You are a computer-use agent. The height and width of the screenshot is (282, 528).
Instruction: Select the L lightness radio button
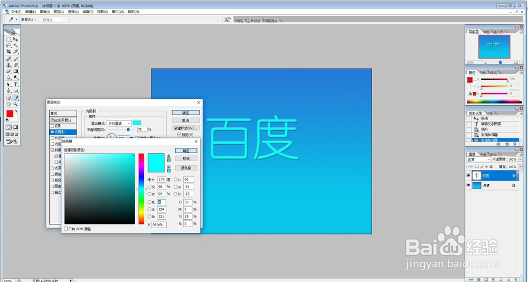click(175, 180)
